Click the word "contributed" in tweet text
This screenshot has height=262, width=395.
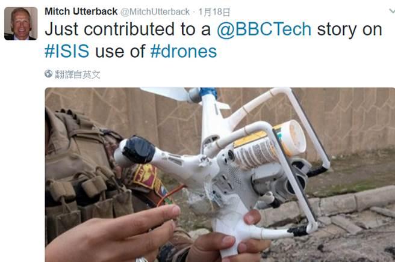129,29
